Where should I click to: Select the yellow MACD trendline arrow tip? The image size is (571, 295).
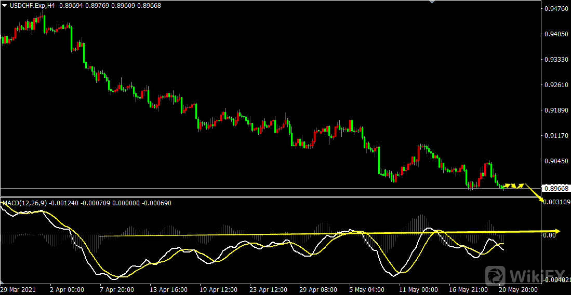558,231
